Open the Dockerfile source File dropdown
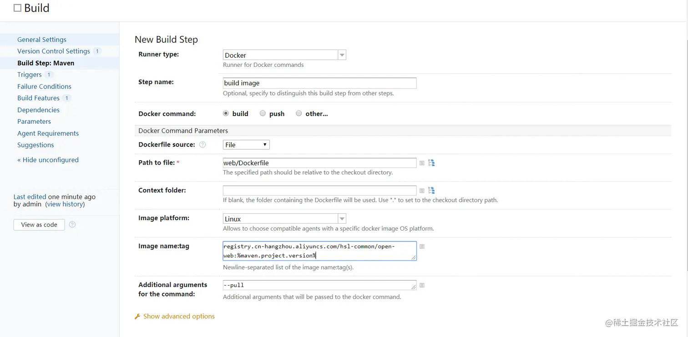688x337 pixels. click(246, 145)
